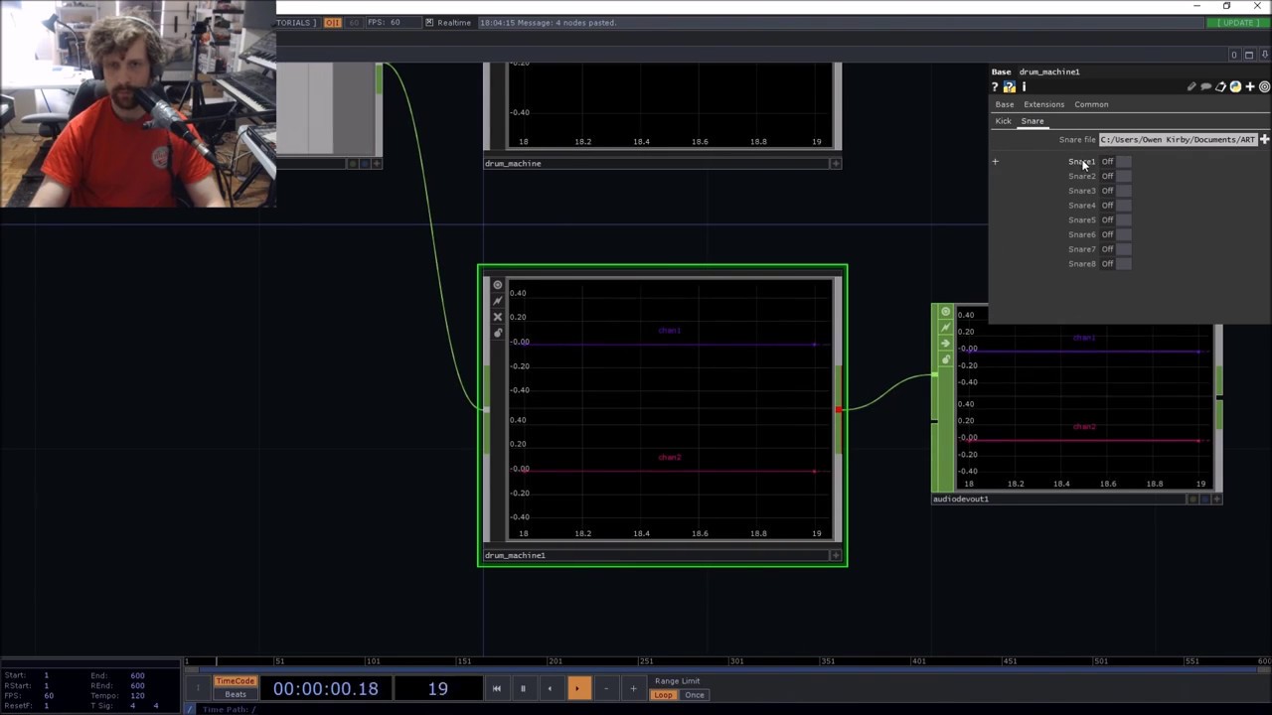Open the file browser plus beside Snare file
1272x715 pixels.
click(1264, 140)
